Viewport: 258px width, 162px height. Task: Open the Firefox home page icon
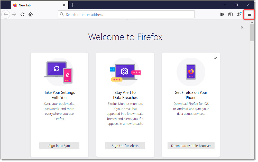[x=31, y=14]
